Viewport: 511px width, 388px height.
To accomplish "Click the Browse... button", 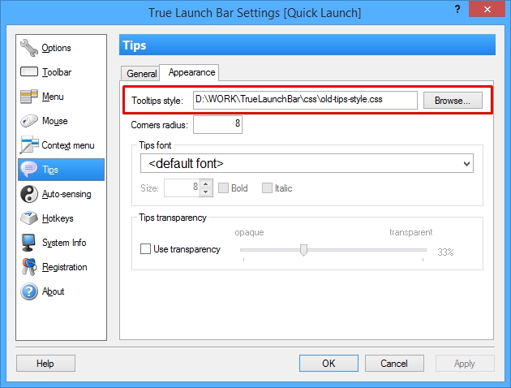I will (x=453, y=101).
